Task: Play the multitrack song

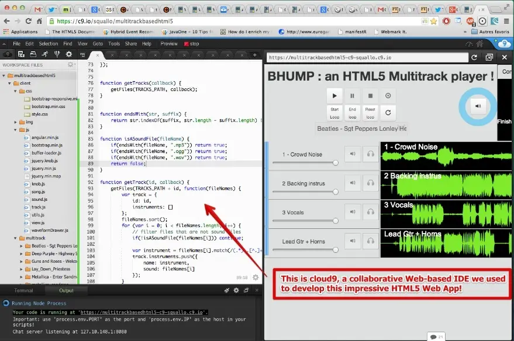Action: point(334,96)
